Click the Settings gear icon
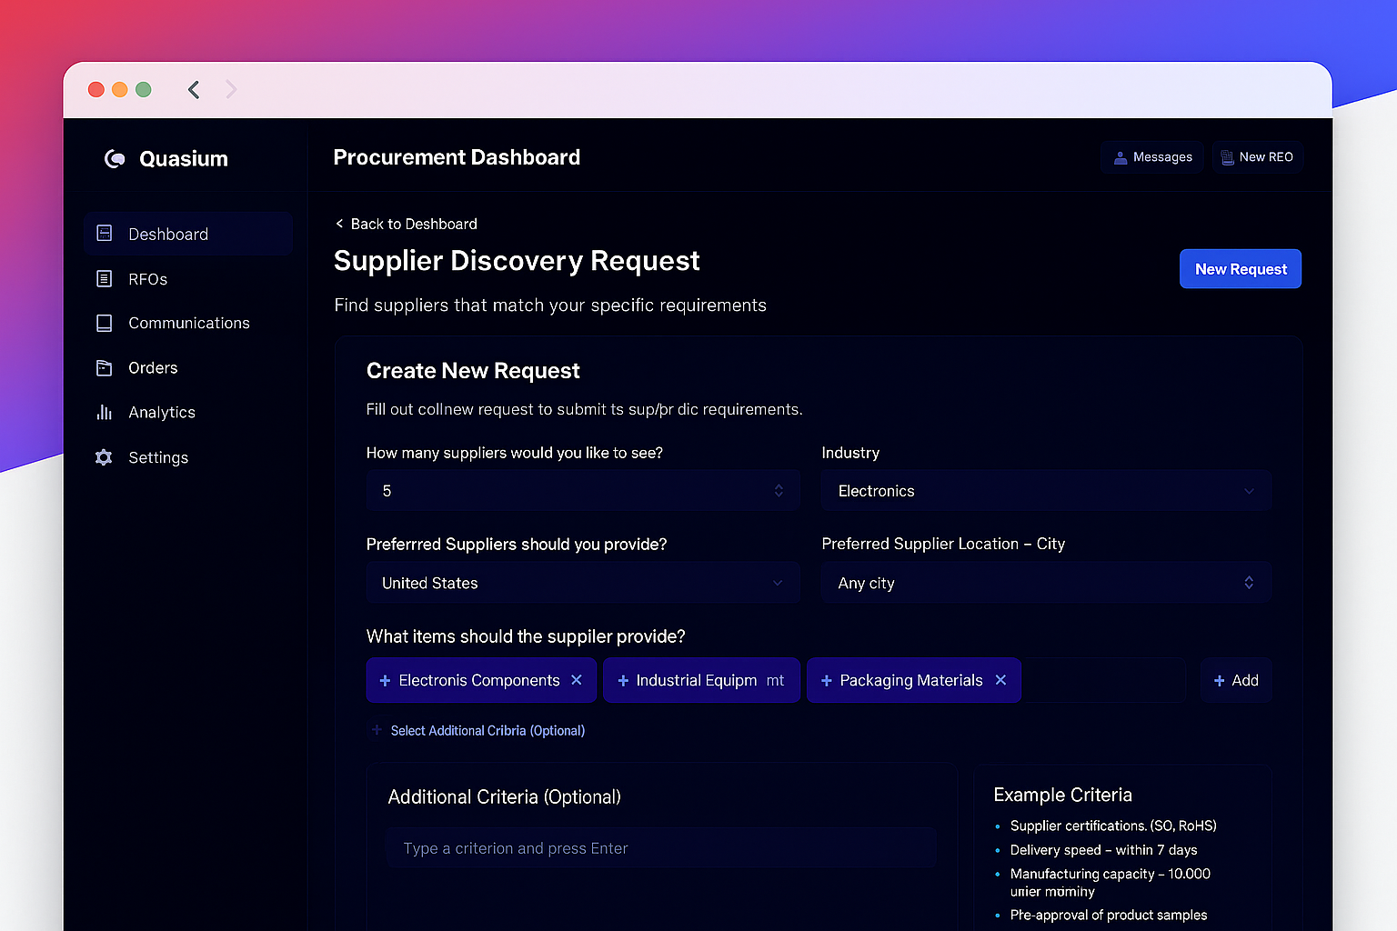Screen dimensions: 1397x931 click(105, 457)
